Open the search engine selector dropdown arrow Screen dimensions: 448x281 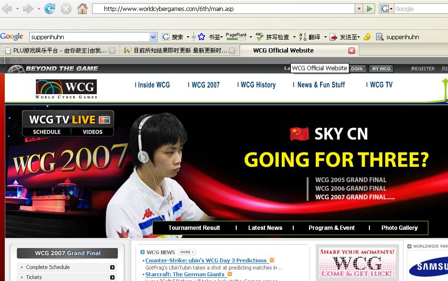click(x=391, y=9)
